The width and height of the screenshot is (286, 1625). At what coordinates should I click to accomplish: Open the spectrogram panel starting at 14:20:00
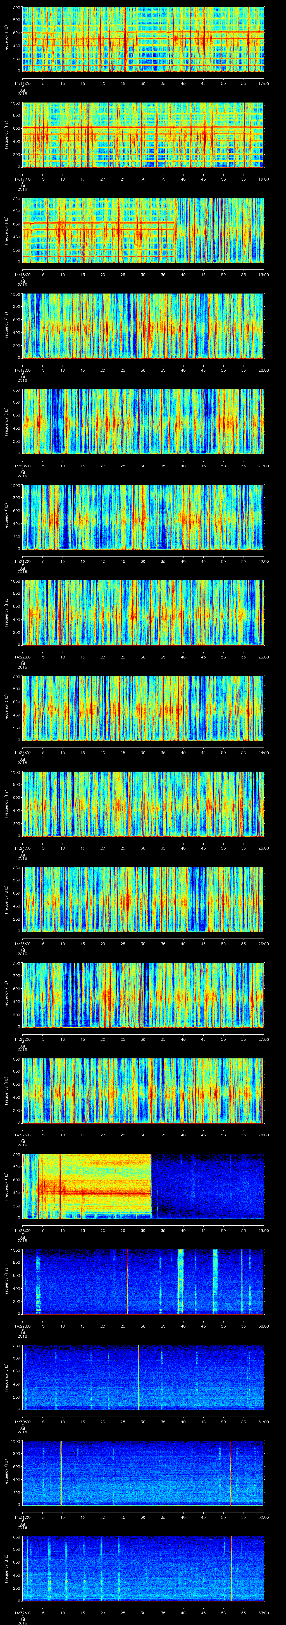[143, 422]
